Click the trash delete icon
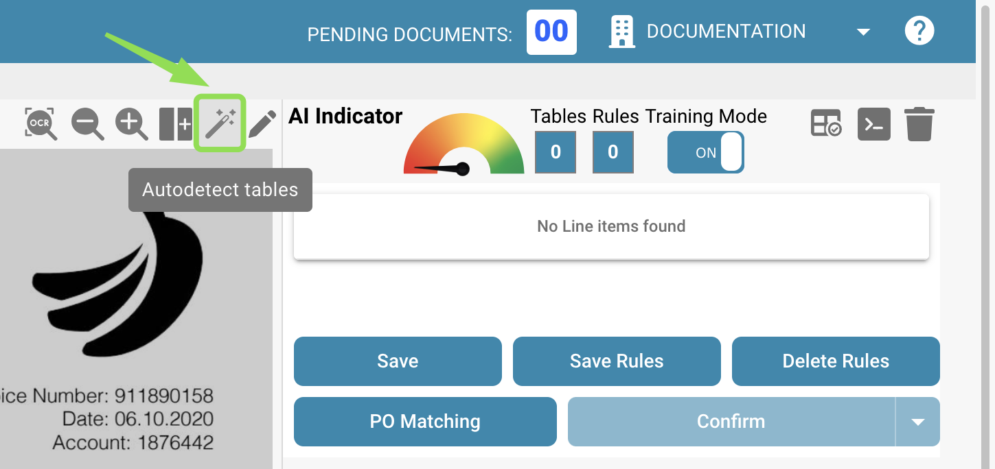 pos(919,124)
